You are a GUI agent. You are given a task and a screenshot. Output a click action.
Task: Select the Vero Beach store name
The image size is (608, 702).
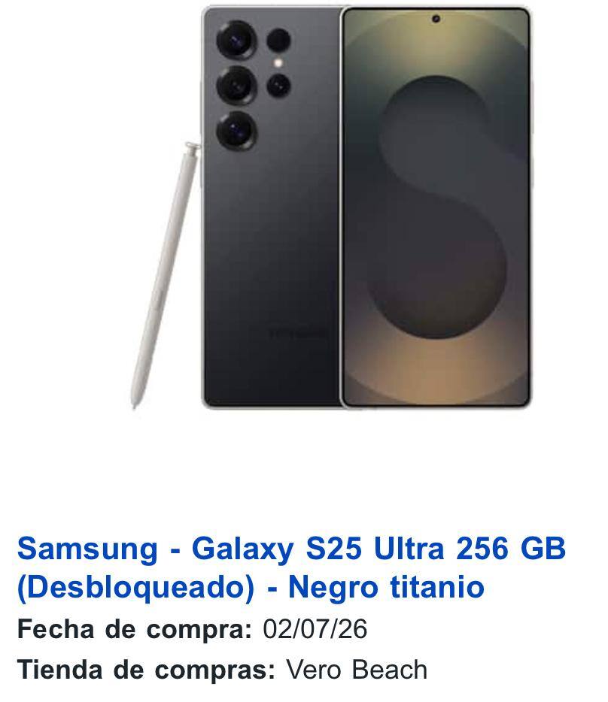point(357,670)
